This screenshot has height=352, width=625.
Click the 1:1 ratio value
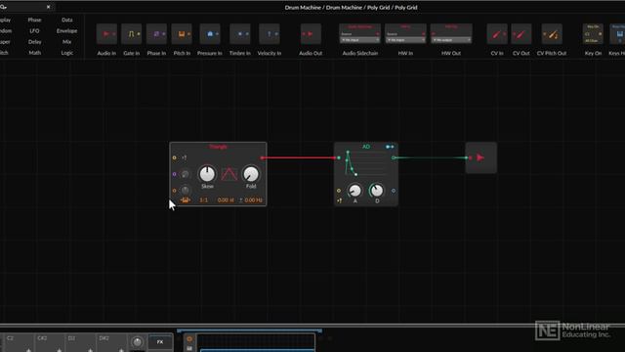click(204, 199)
